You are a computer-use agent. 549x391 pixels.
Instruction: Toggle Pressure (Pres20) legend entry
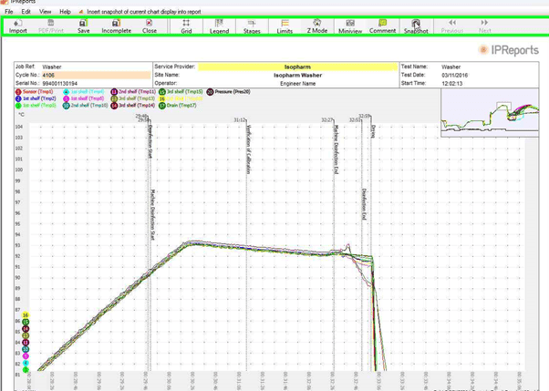[x=229, y=92]
